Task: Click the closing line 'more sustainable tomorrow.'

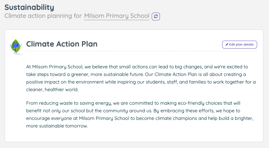Action: click(x=57, y=126)
